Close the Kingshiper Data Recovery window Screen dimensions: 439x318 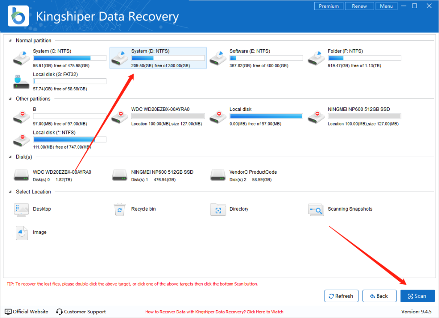click(429, 6)
